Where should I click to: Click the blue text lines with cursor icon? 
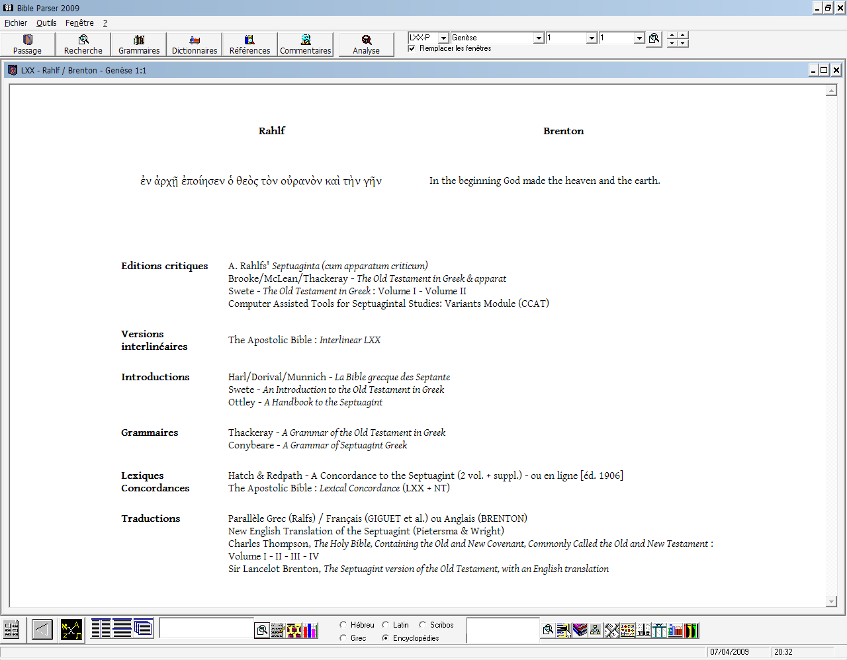pos(563,630)
